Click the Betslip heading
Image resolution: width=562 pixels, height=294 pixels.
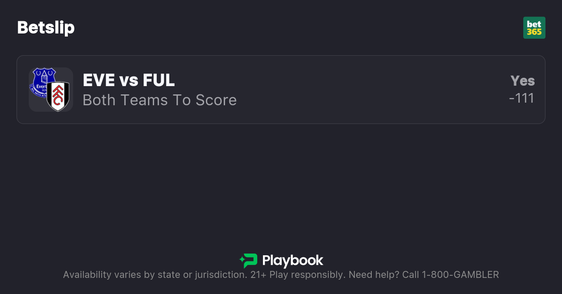coord(46,28)
